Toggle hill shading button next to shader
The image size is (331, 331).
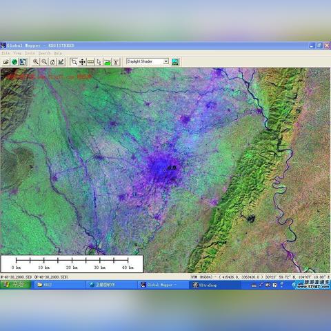[175, 61]
